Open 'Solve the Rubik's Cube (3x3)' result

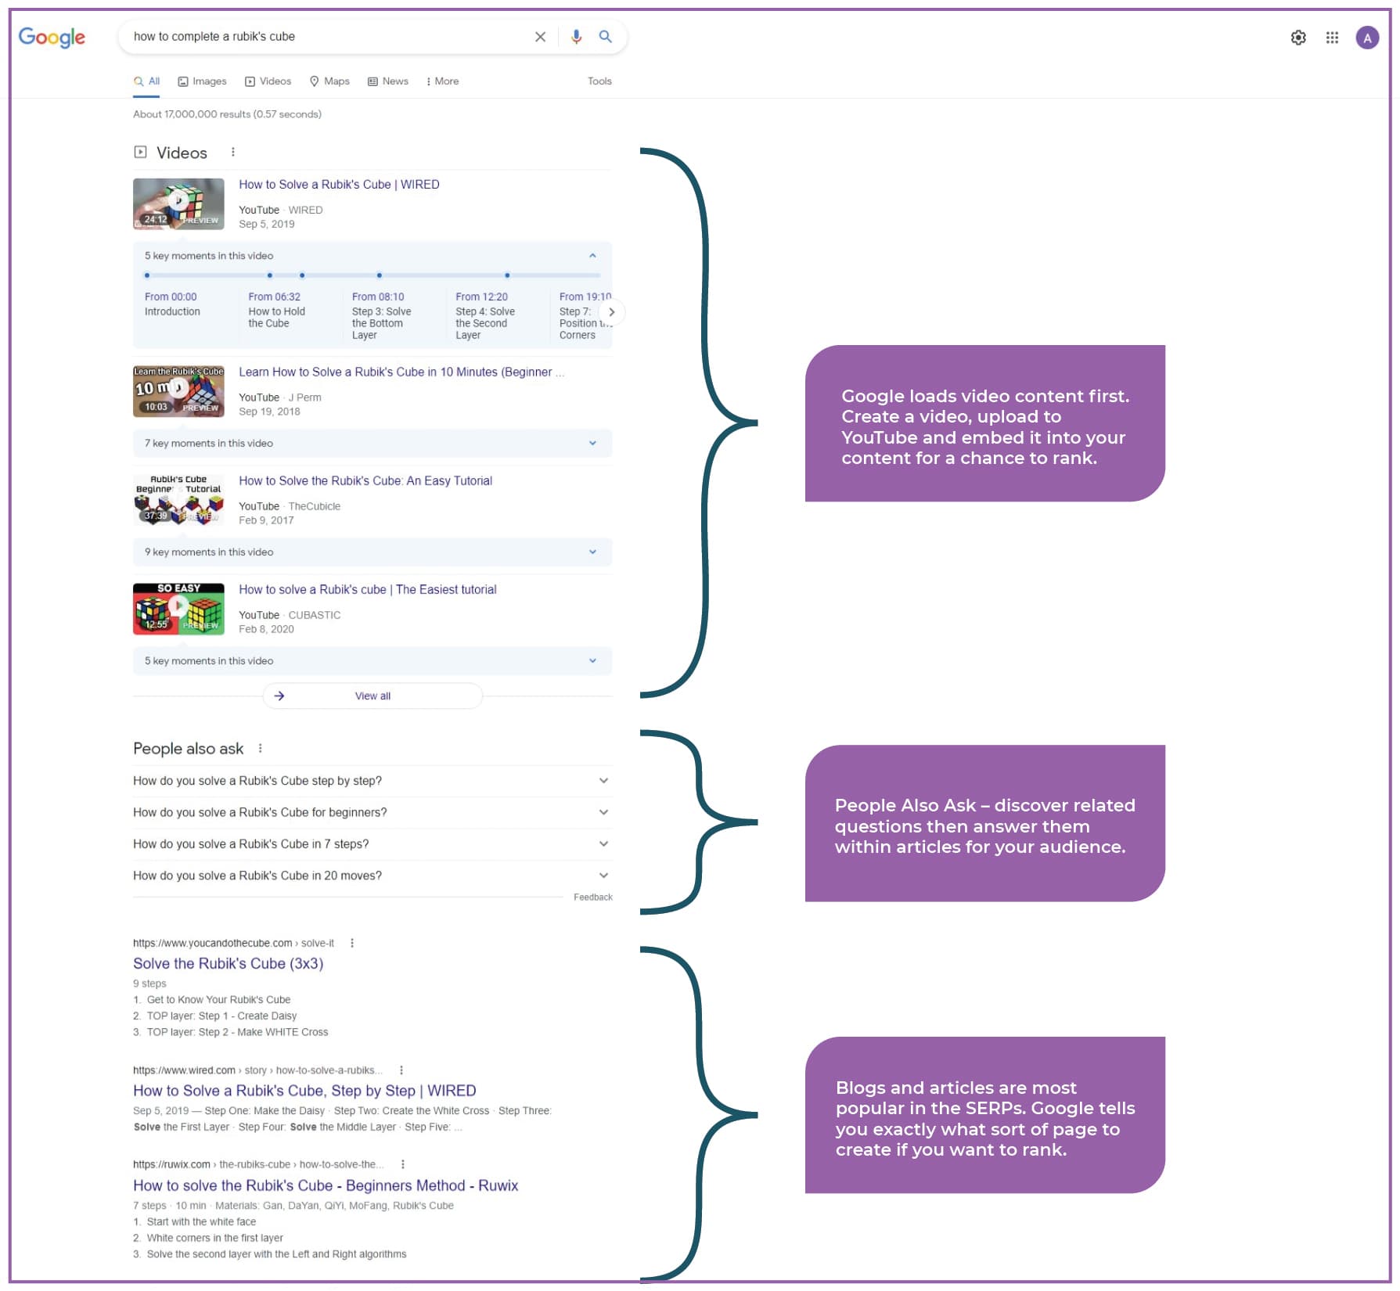[228, 964]
